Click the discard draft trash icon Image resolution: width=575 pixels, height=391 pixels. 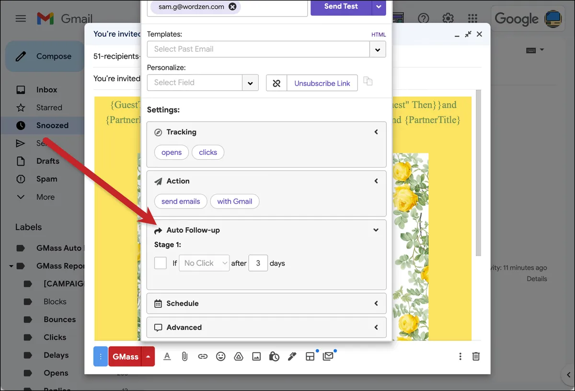click(476, 356)
